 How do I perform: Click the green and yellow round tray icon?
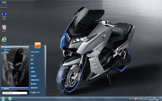click(x=141, y=99)
